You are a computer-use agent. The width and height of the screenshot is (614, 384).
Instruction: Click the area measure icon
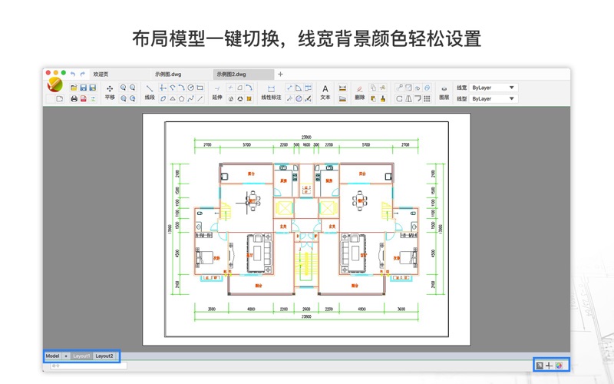coord(342,98)
